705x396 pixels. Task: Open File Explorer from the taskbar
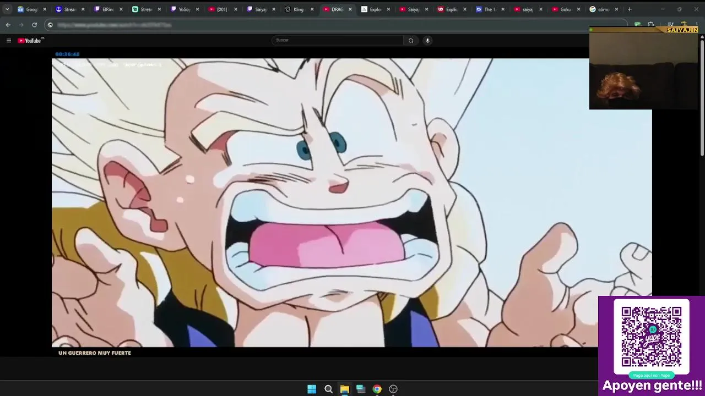pos(344,389)
